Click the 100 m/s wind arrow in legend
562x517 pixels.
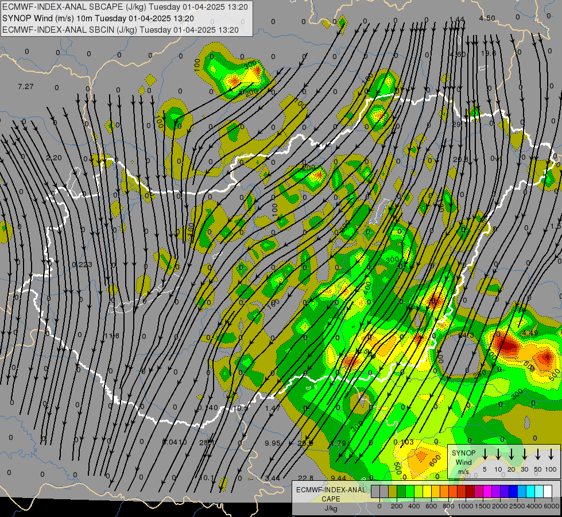(x=551, y=454)
